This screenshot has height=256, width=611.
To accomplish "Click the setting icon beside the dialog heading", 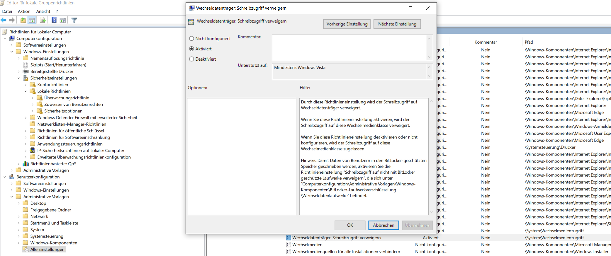I will pos(191,22).
